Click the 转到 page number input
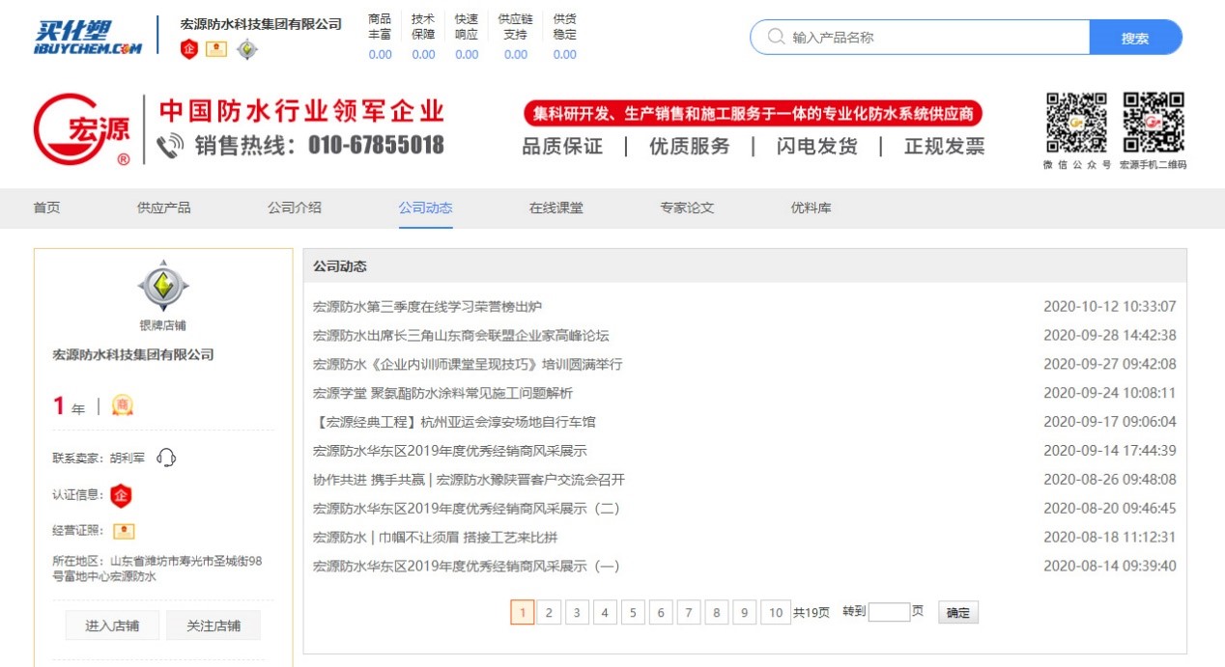 pyautogui.click(x=889, y=612)
